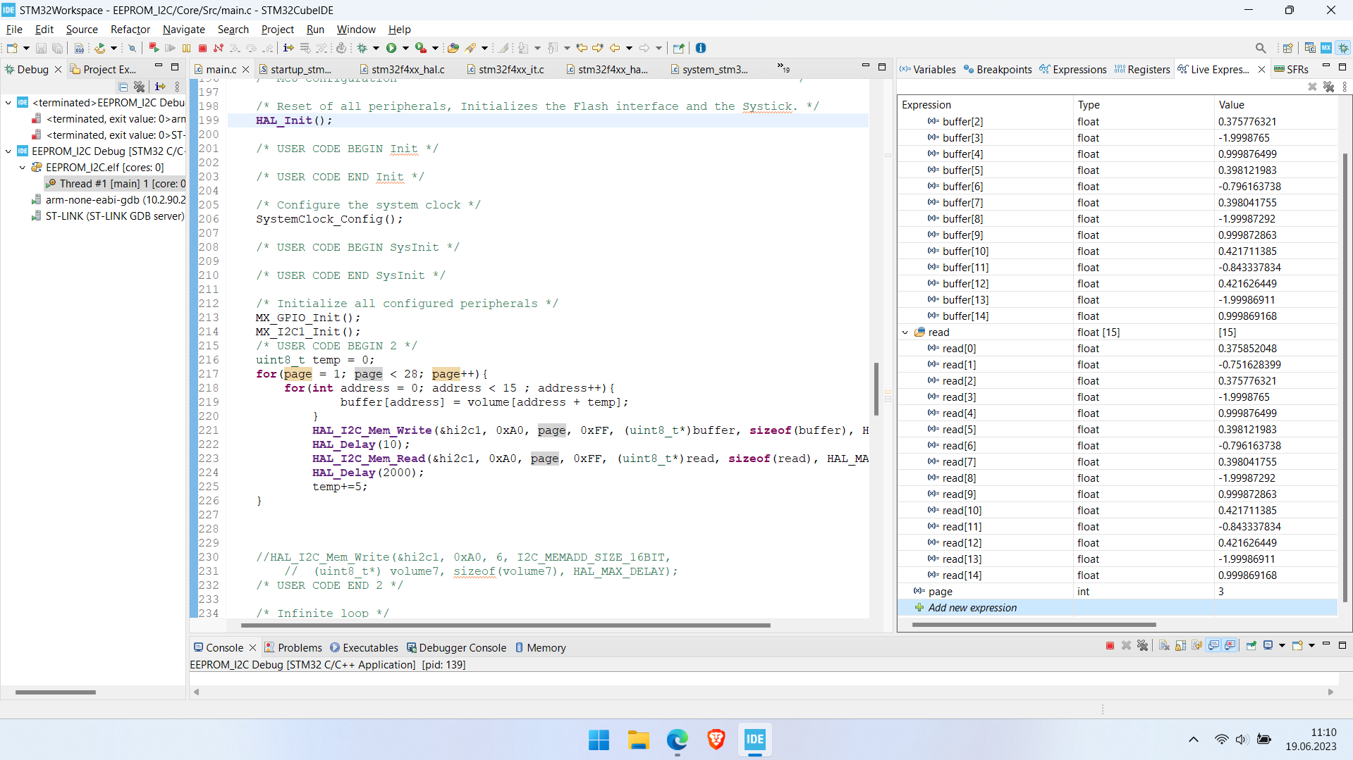Image resolution: width=1353 pixels, height=760 pixels.
Task: Open Live Expressions view menu (three dots)
Action: pyautogui.click(x=1345, y=87)
